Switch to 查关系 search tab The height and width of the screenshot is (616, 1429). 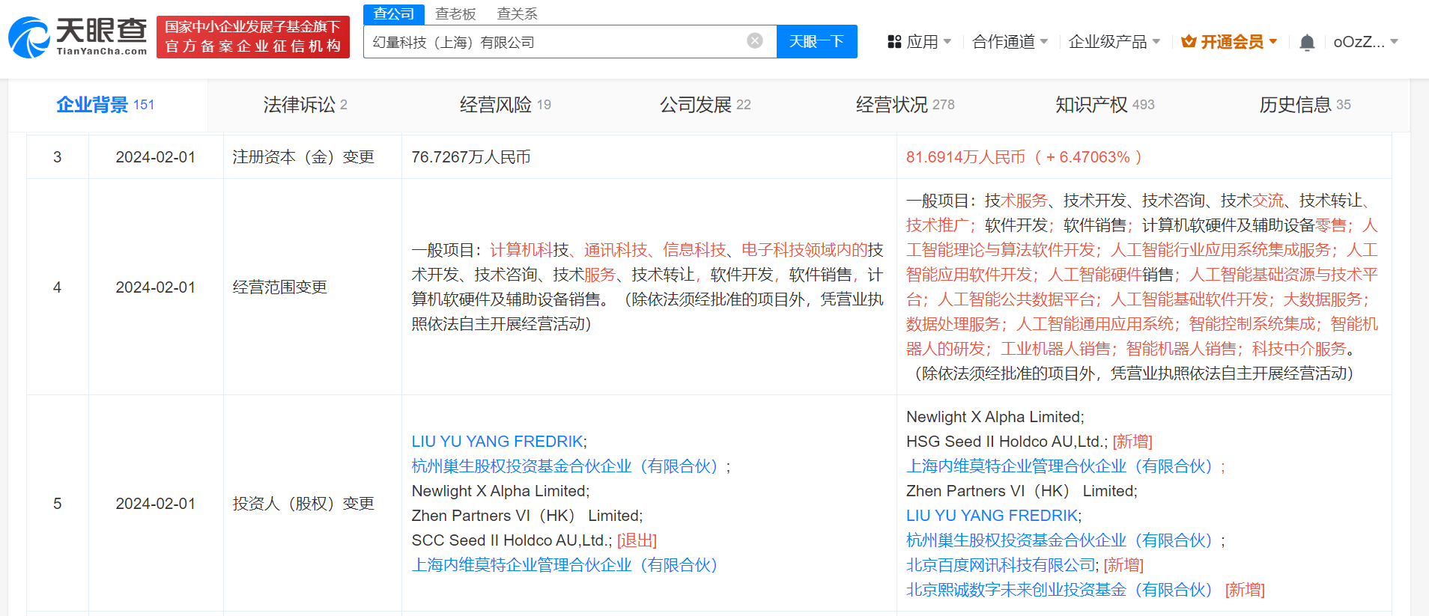coord(517,13)
